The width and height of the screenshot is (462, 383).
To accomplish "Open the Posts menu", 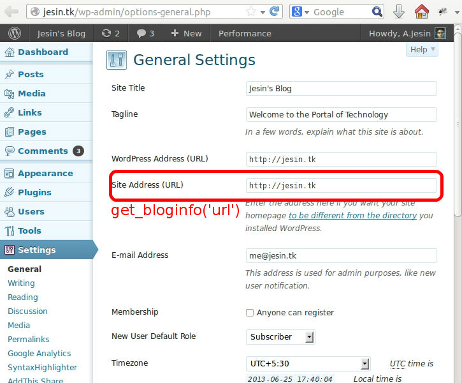I will click(47, 74).
